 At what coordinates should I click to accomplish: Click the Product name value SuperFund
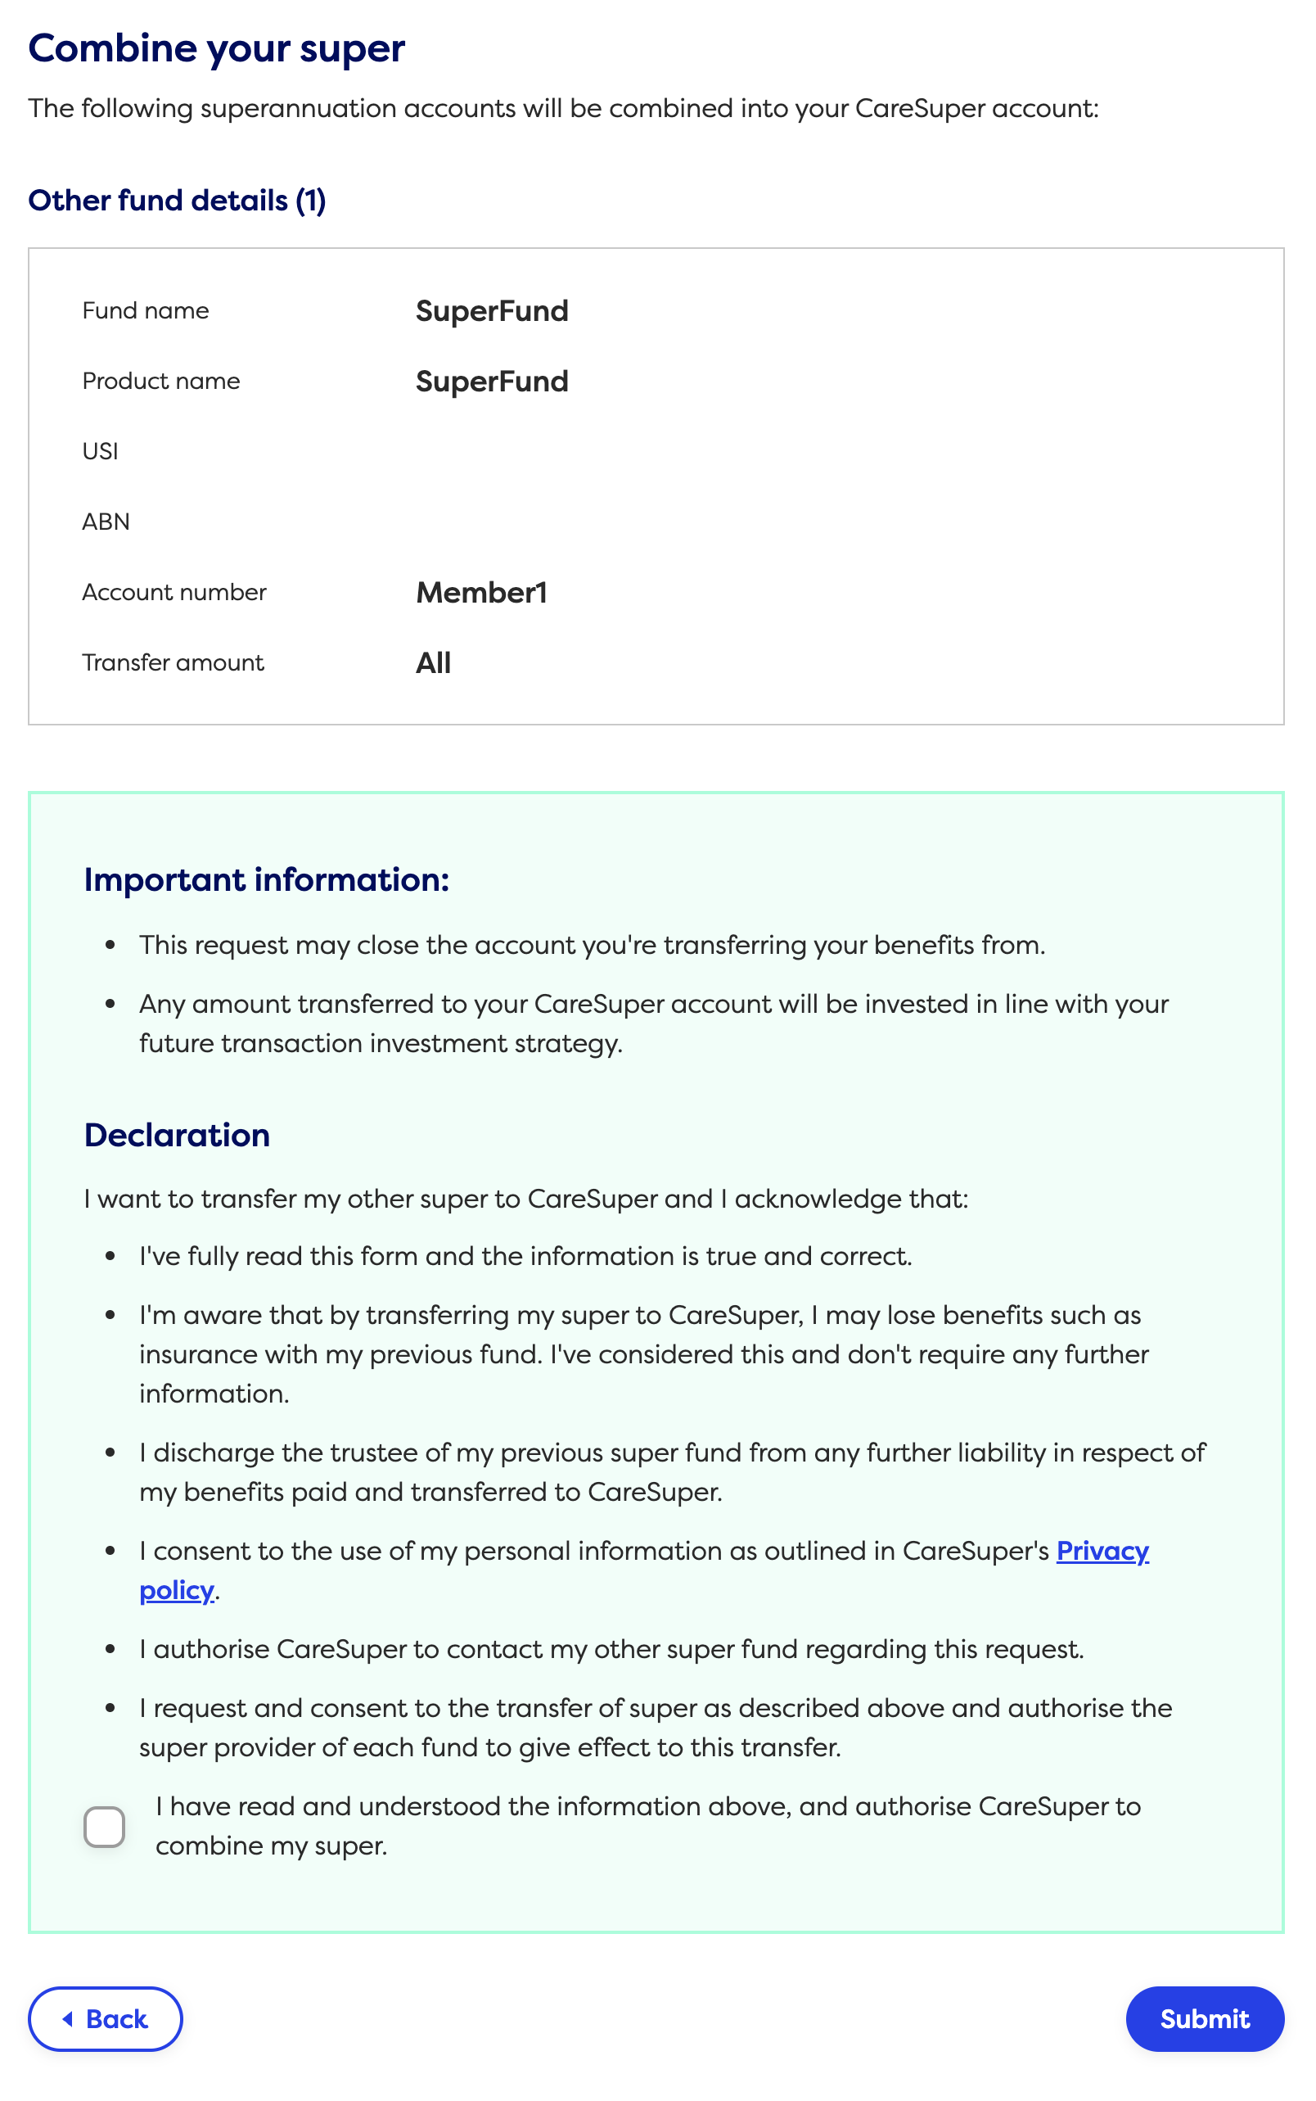click(492, 382)
